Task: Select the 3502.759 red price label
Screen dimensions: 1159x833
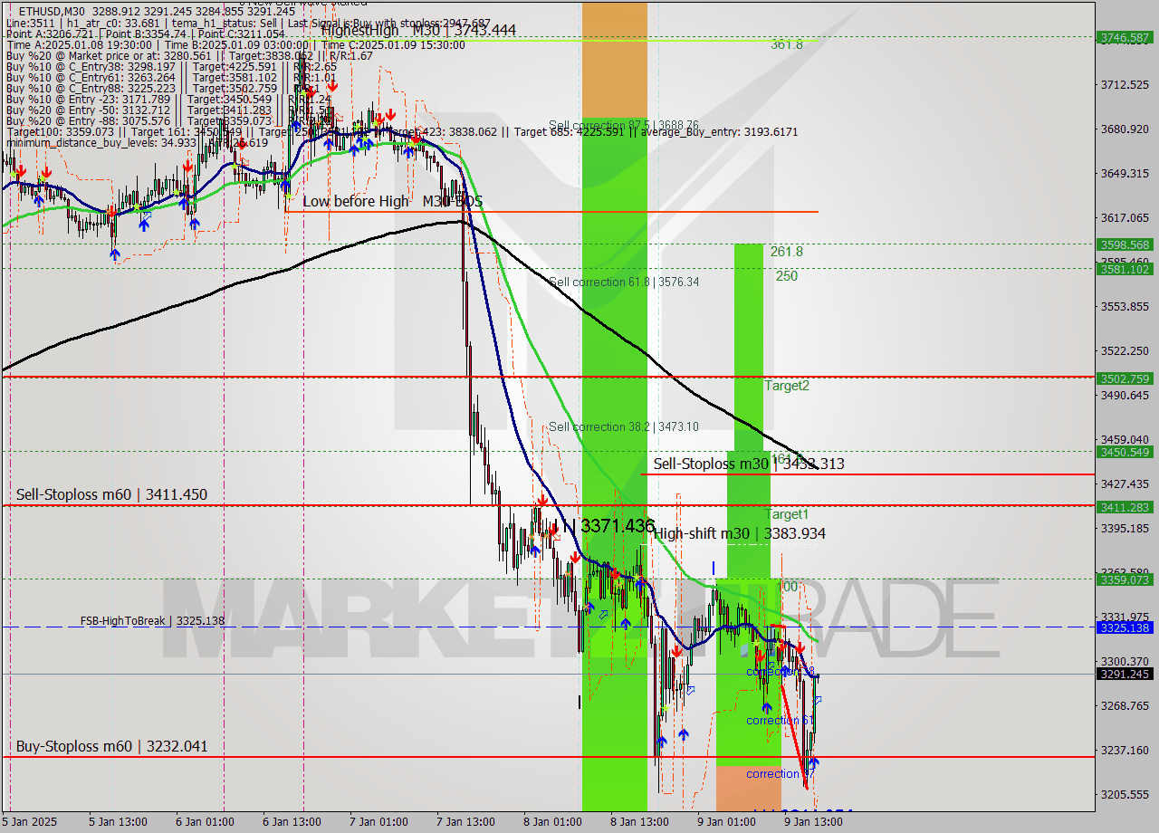Action: 1125,378
